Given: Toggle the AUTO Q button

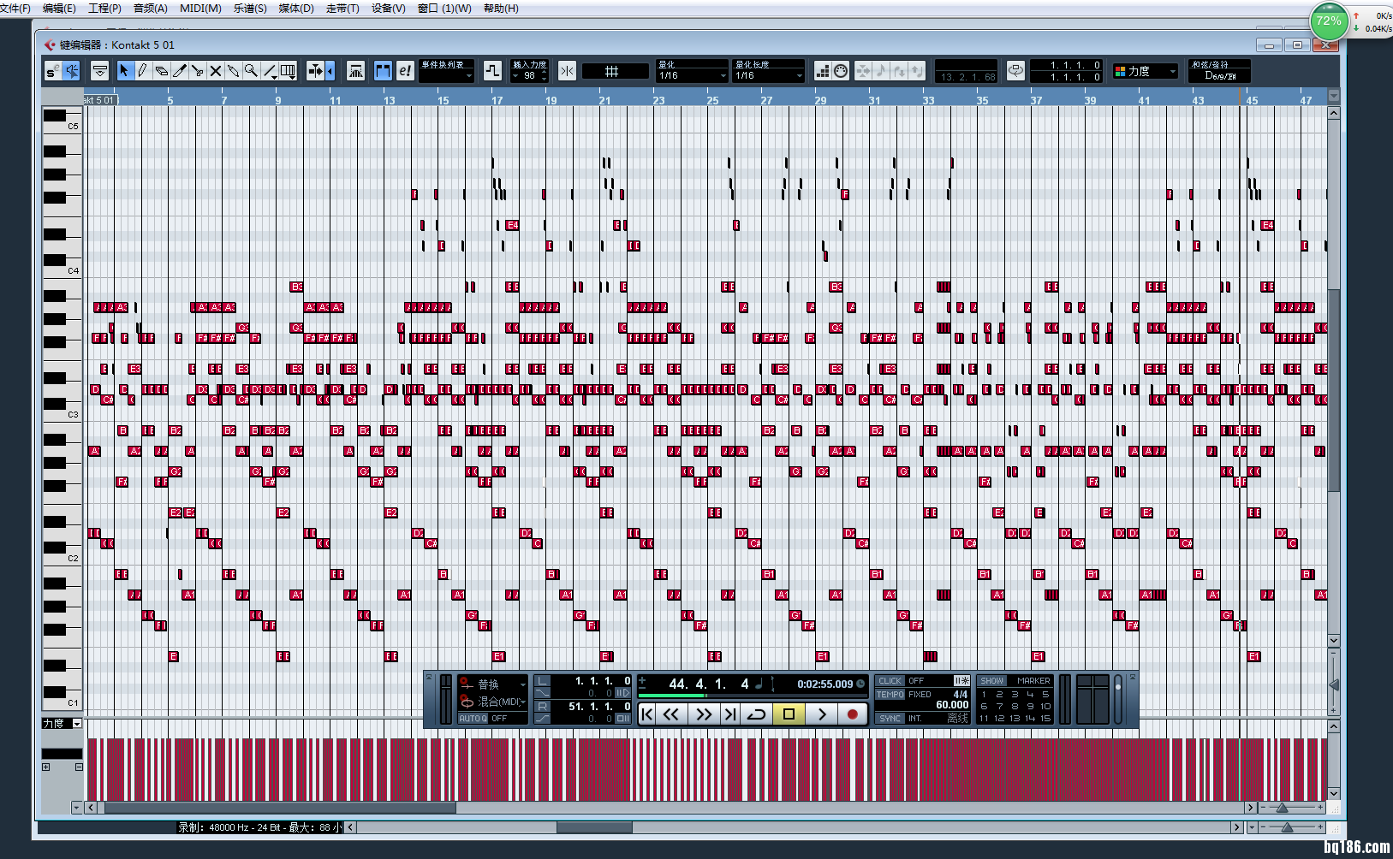Looking at the screenshot, I should pyautogui.click(x=473, y=719).
